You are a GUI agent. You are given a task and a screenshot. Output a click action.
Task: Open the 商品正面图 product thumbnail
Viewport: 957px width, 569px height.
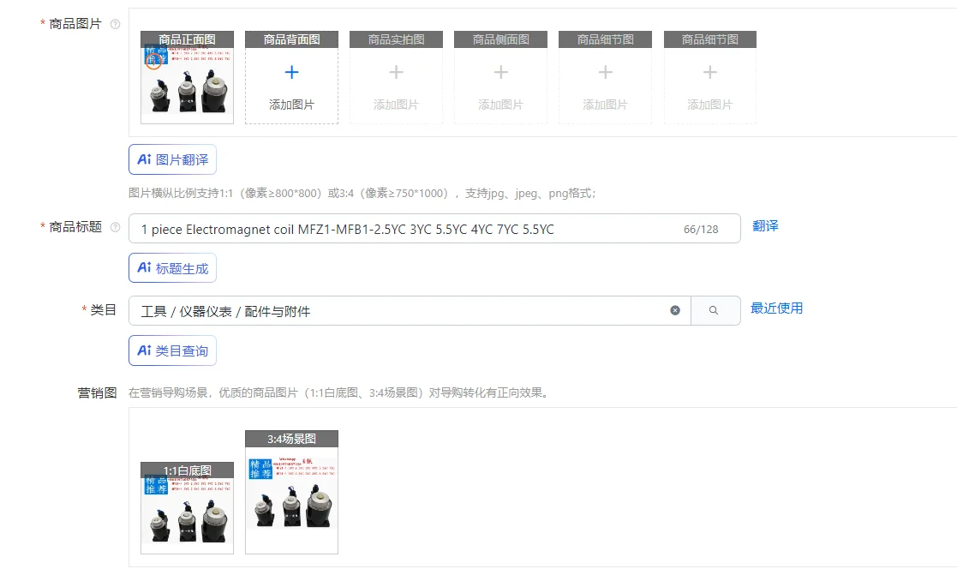click(x=187, y=77)
